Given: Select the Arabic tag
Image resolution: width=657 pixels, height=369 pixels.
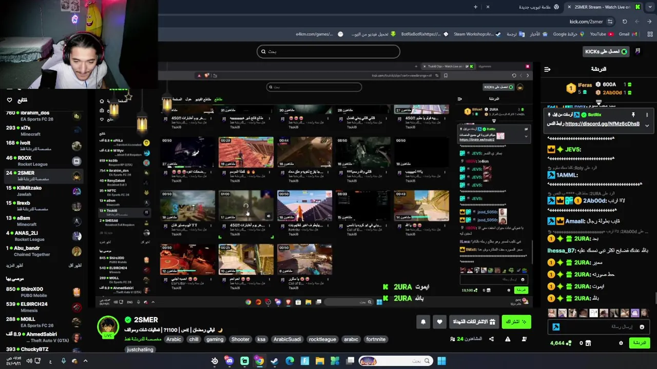Looking at the screenshot, I should click(173, 339).
